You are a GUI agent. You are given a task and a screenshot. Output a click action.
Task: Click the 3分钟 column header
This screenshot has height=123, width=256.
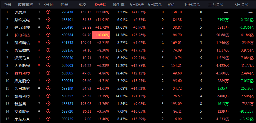pos(49,5)
